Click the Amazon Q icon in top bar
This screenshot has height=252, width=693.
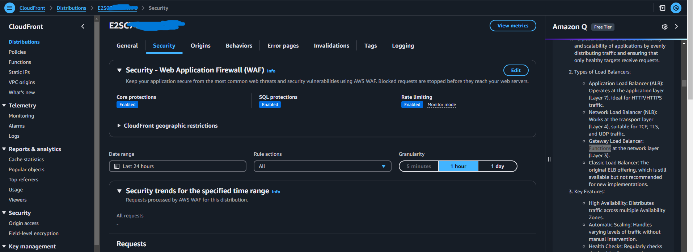[x=676, y=8]
